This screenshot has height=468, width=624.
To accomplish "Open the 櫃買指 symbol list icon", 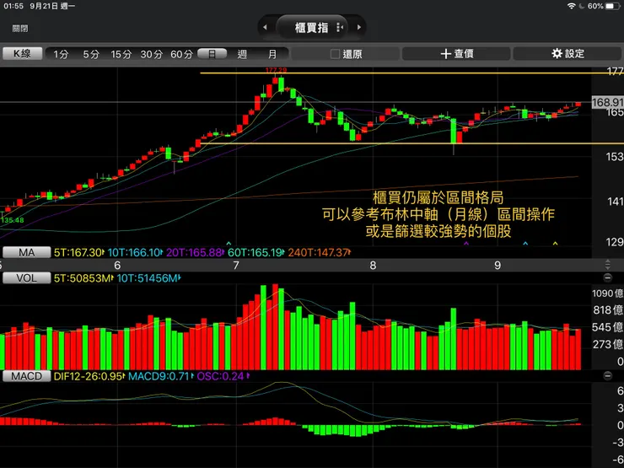I will (x=340, y=28).
